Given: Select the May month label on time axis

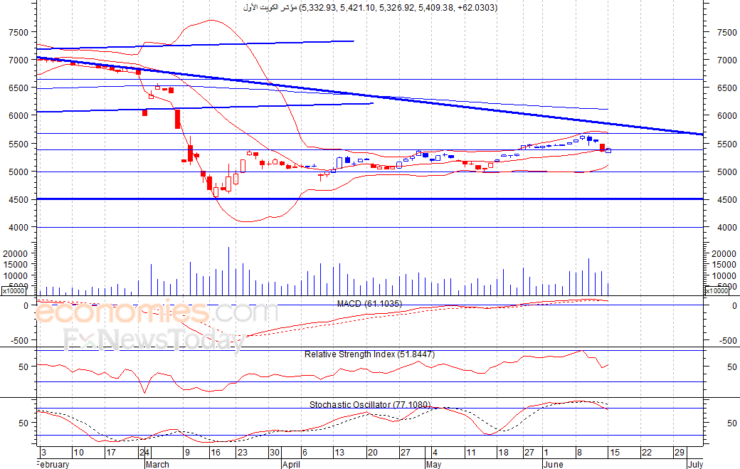Looking at the screenshot, I should tap(433, 464).
